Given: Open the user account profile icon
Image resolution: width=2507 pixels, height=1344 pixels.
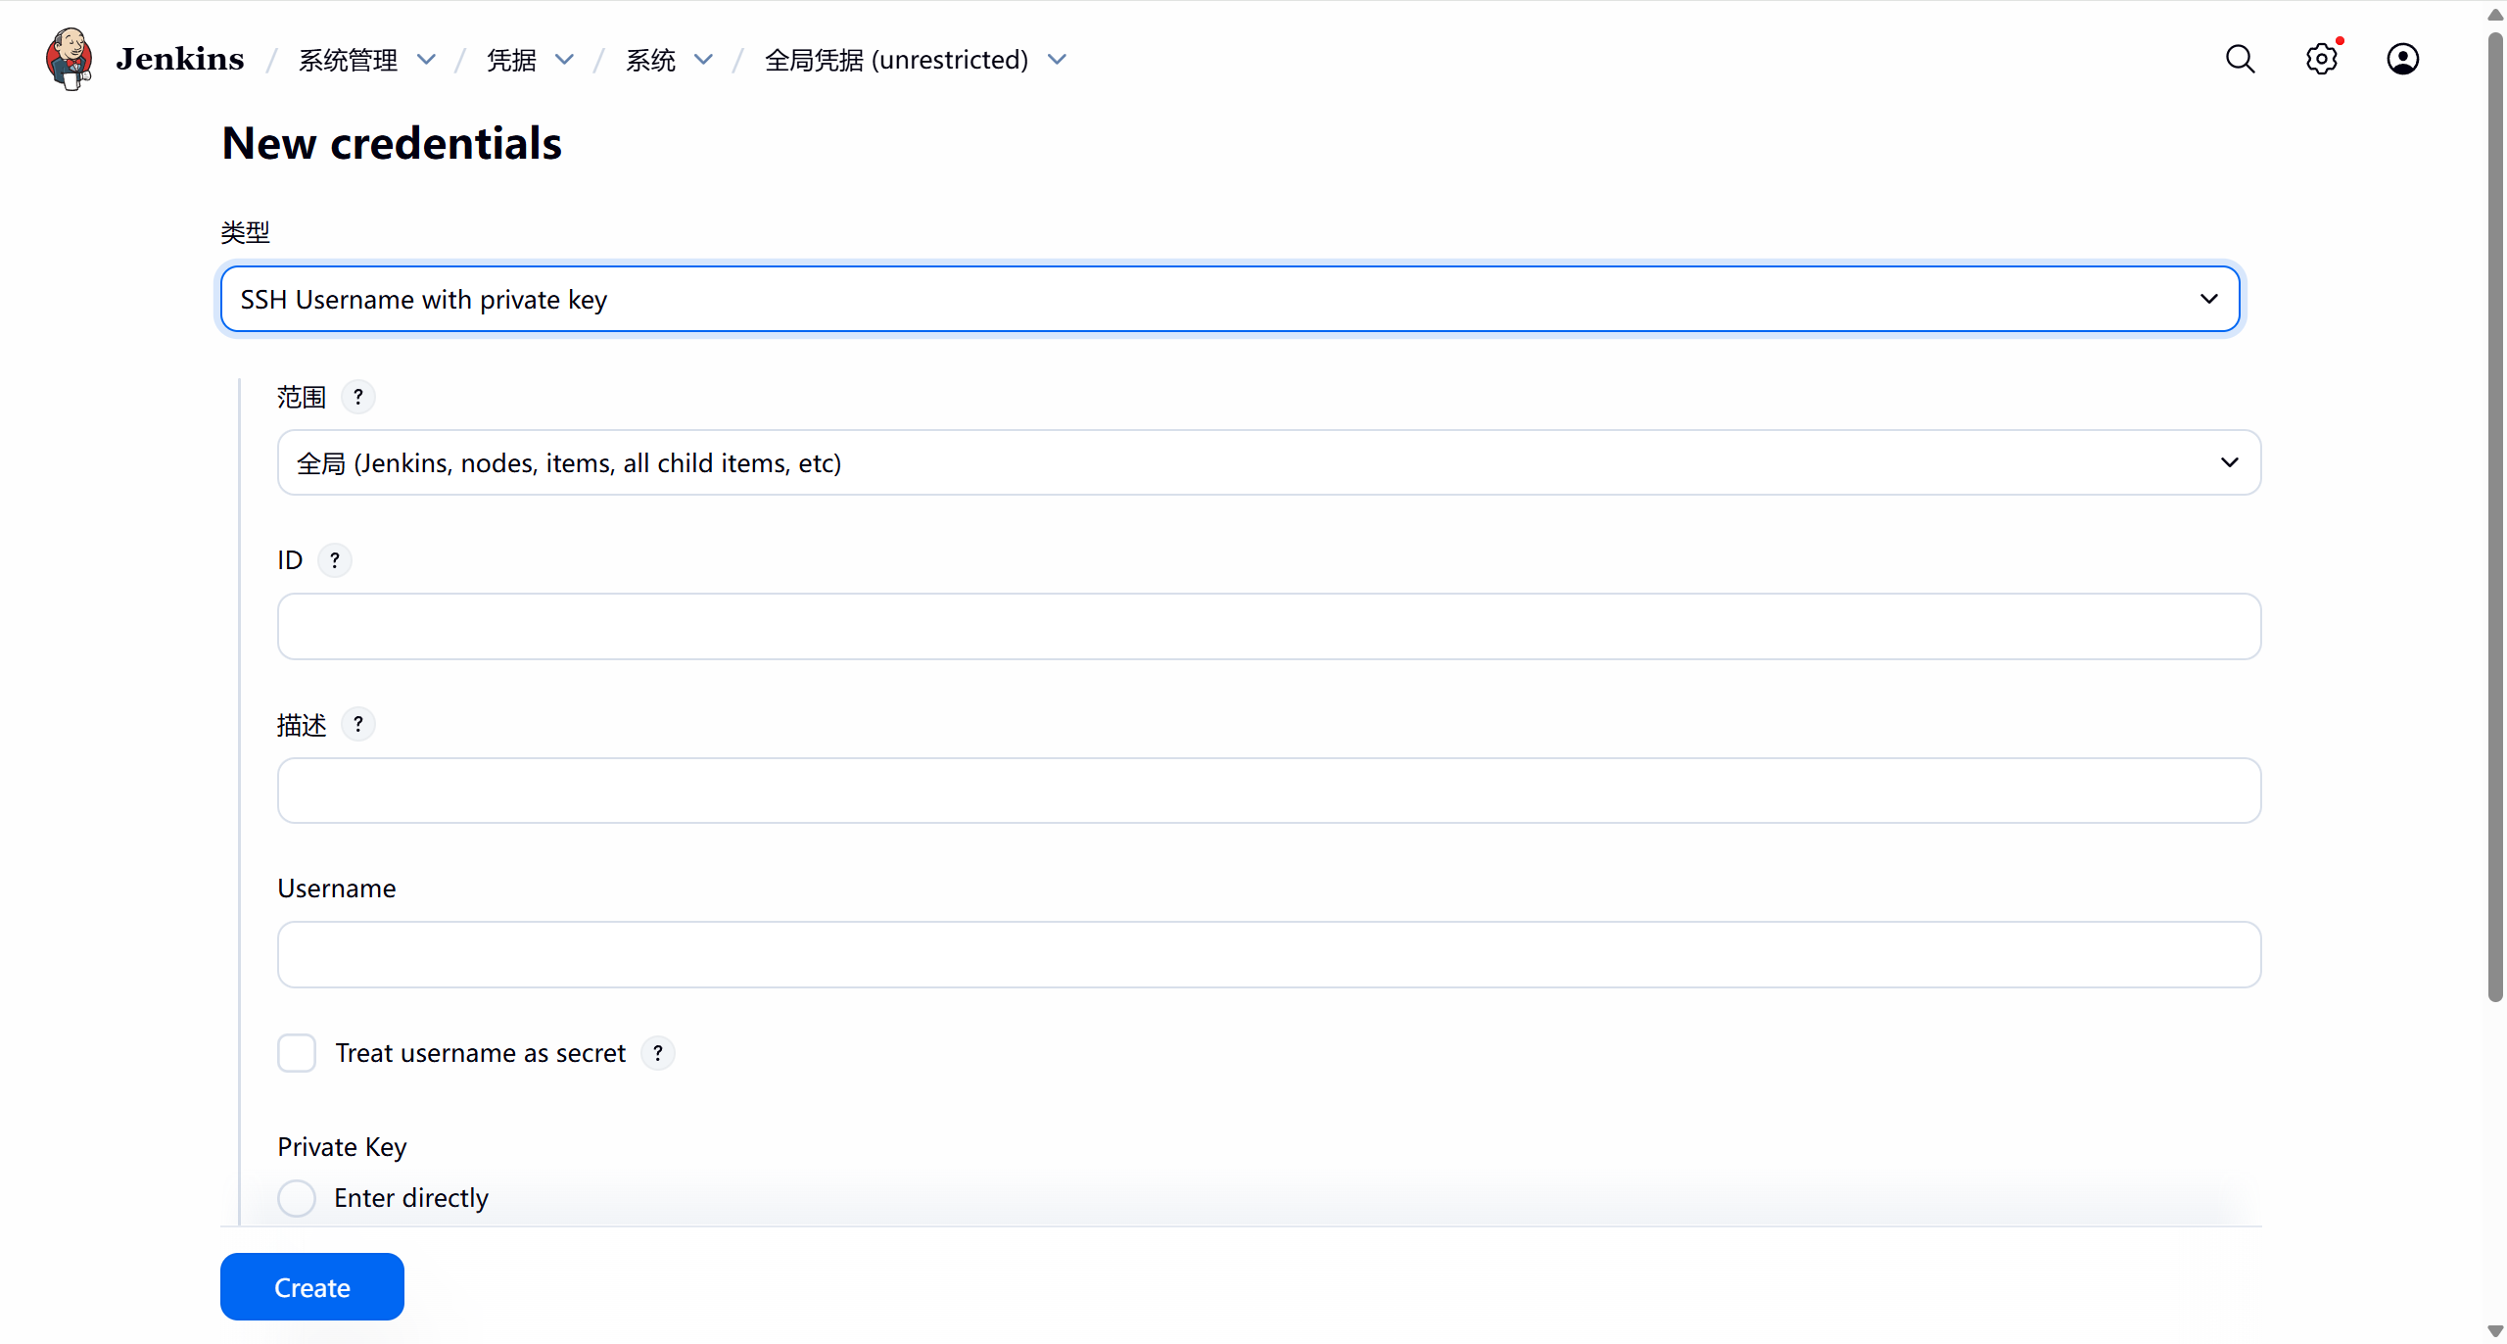Looking at the screenshot, I should pyautogui.click(x=2402, y=59).
